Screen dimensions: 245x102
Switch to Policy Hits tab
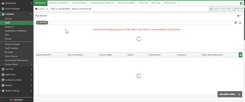pos(143,3)
